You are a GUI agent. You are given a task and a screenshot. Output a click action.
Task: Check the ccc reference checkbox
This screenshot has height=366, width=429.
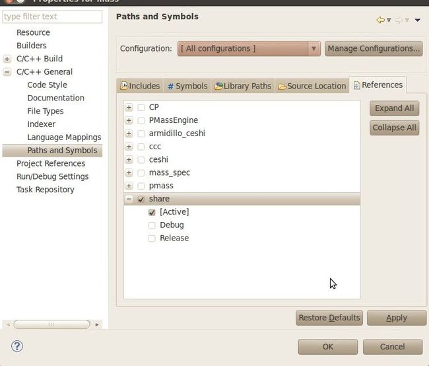(141, 147)
